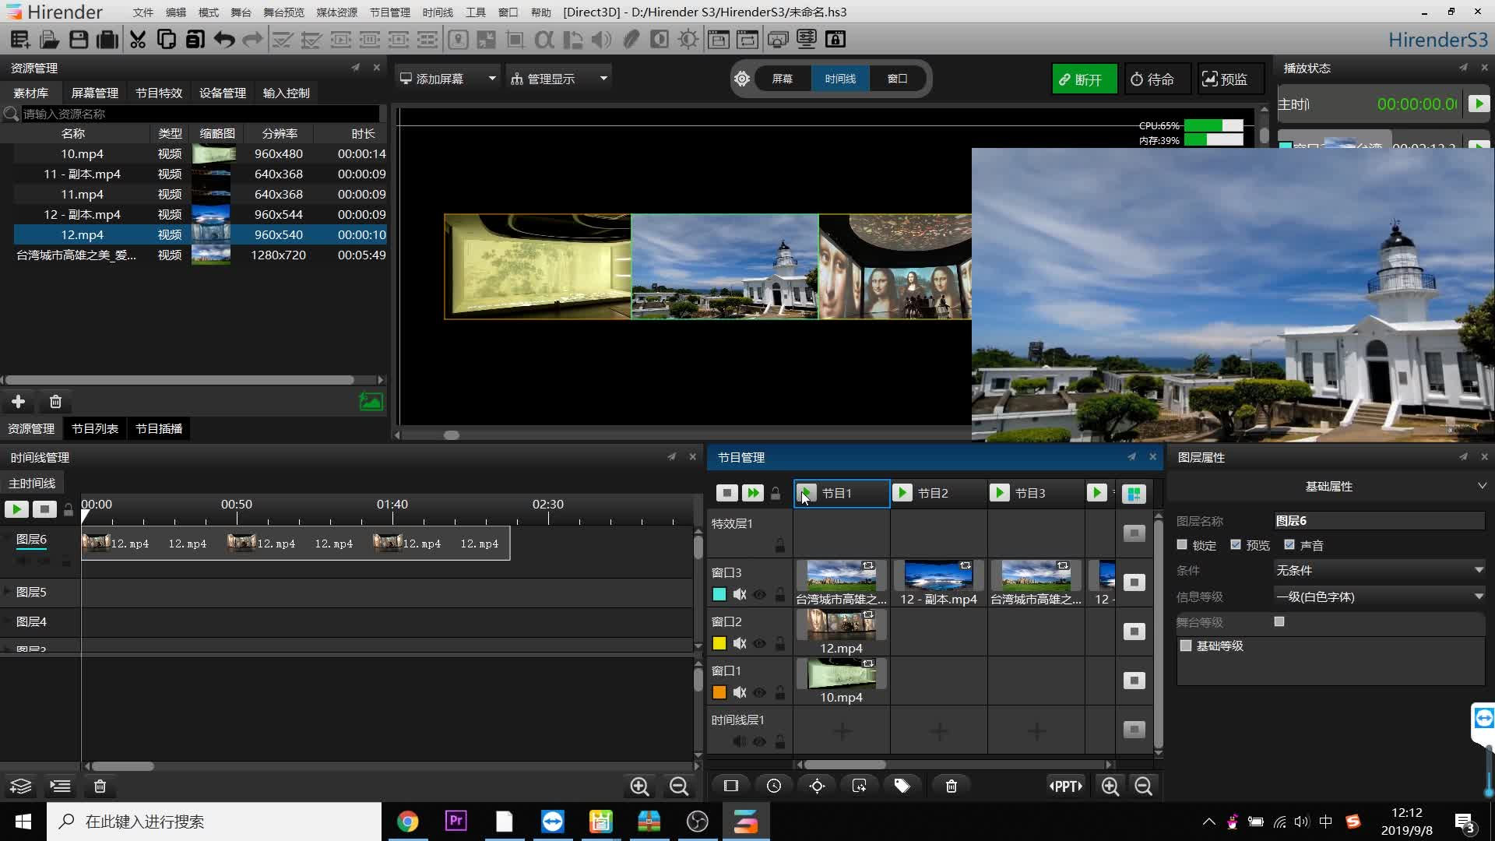
Task: Toggle mute for 窗口2 layer
Action: click(x=740, y=643)
